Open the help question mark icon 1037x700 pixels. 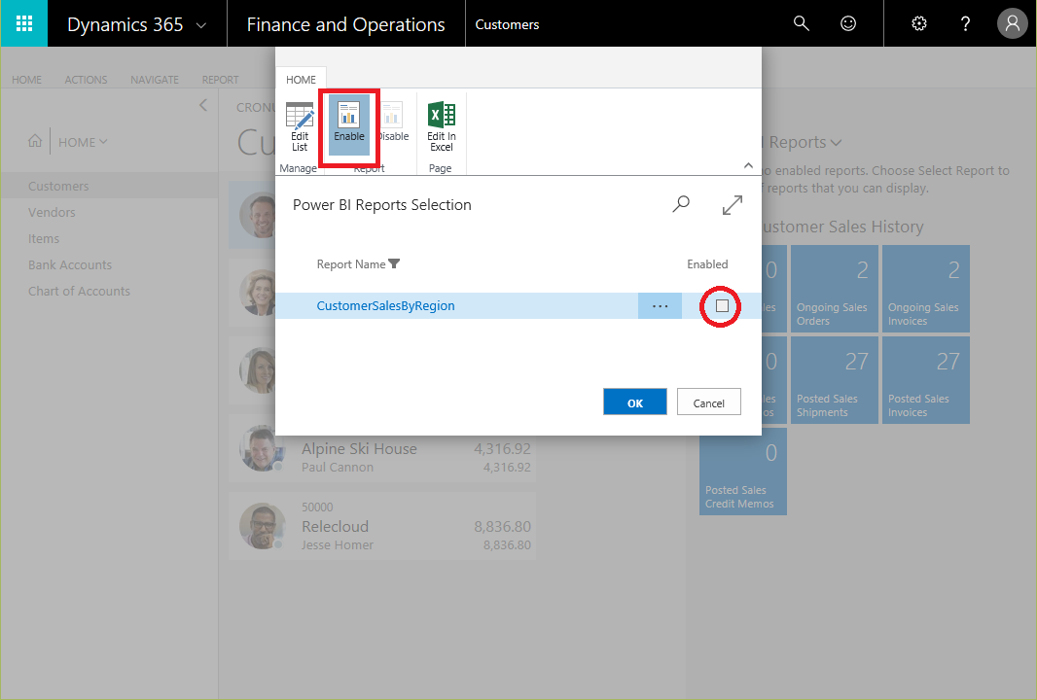[965, 23]
